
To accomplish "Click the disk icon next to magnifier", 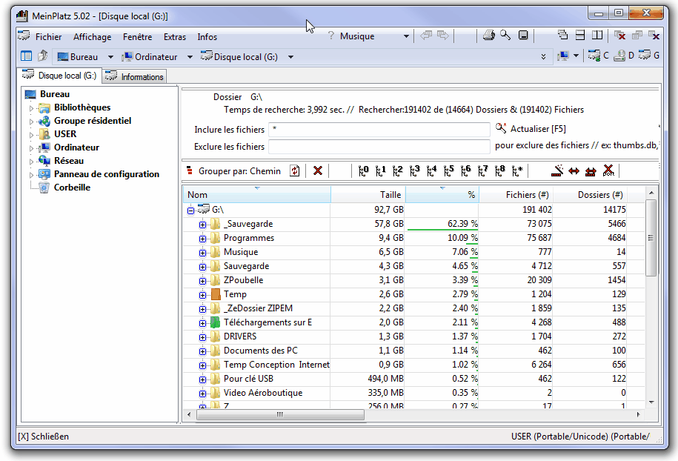I will click(x=523, y=36).
